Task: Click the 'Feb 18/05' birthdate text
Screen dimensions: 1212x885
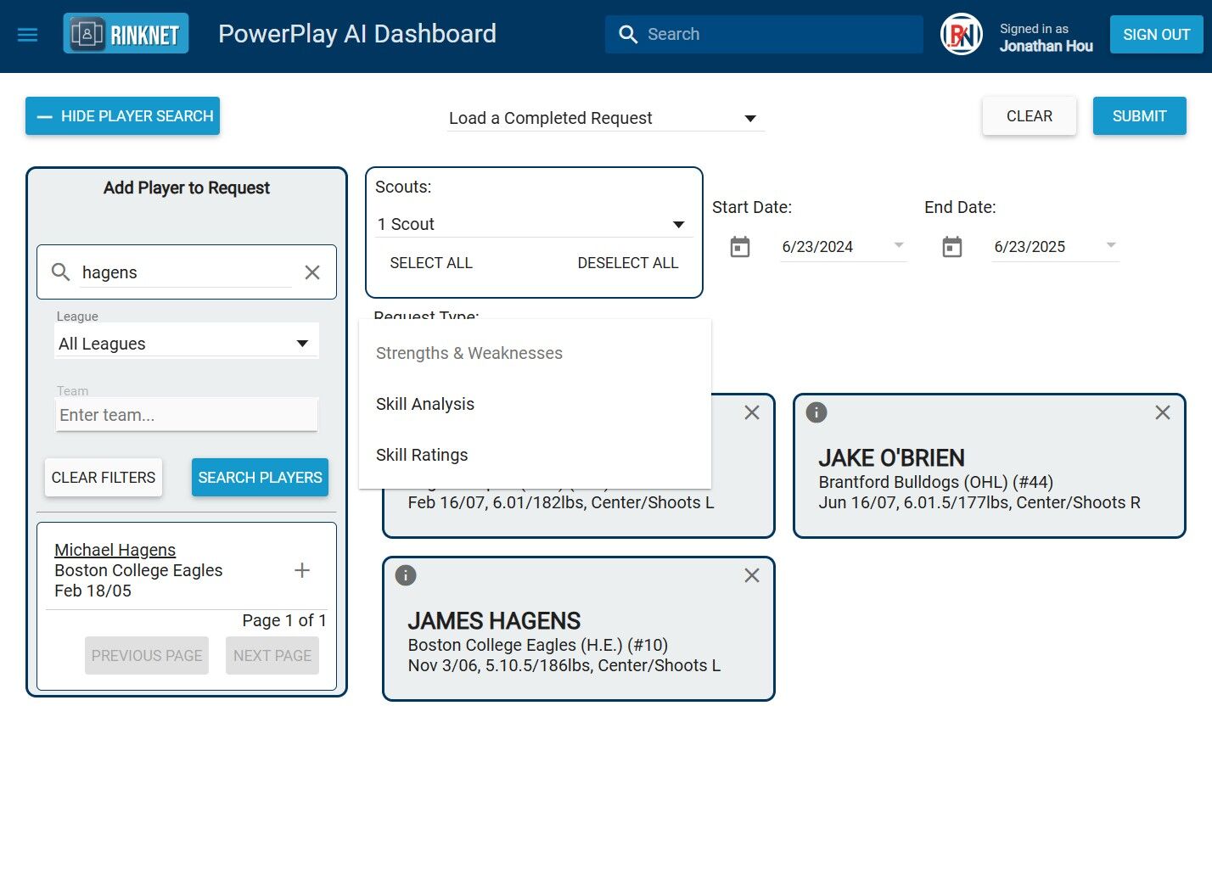Action: click(x=93, y=591)
